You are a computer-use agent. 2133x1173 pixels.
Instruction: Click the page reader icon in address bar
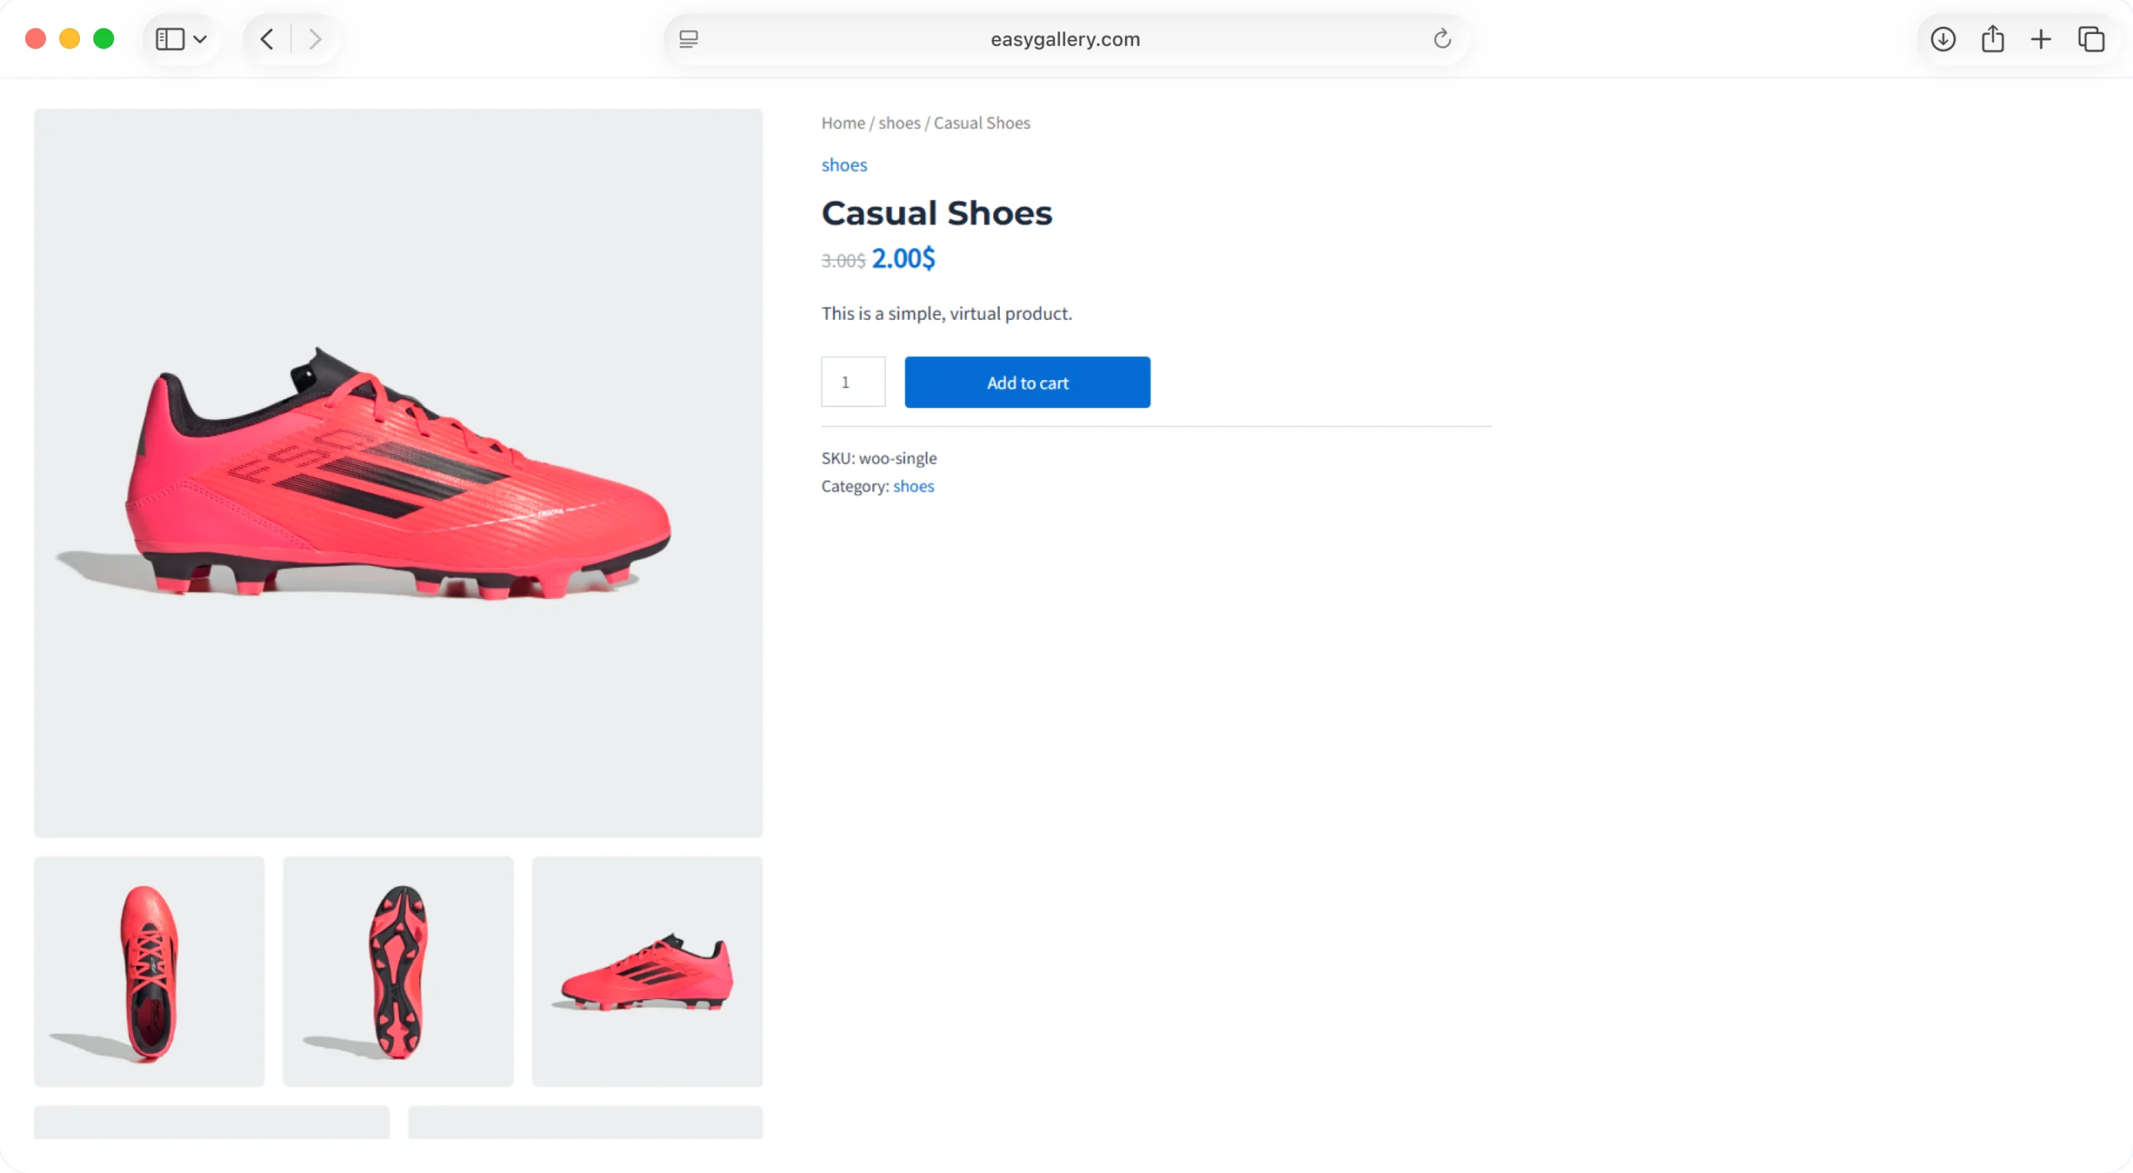[x=688, y=39]
